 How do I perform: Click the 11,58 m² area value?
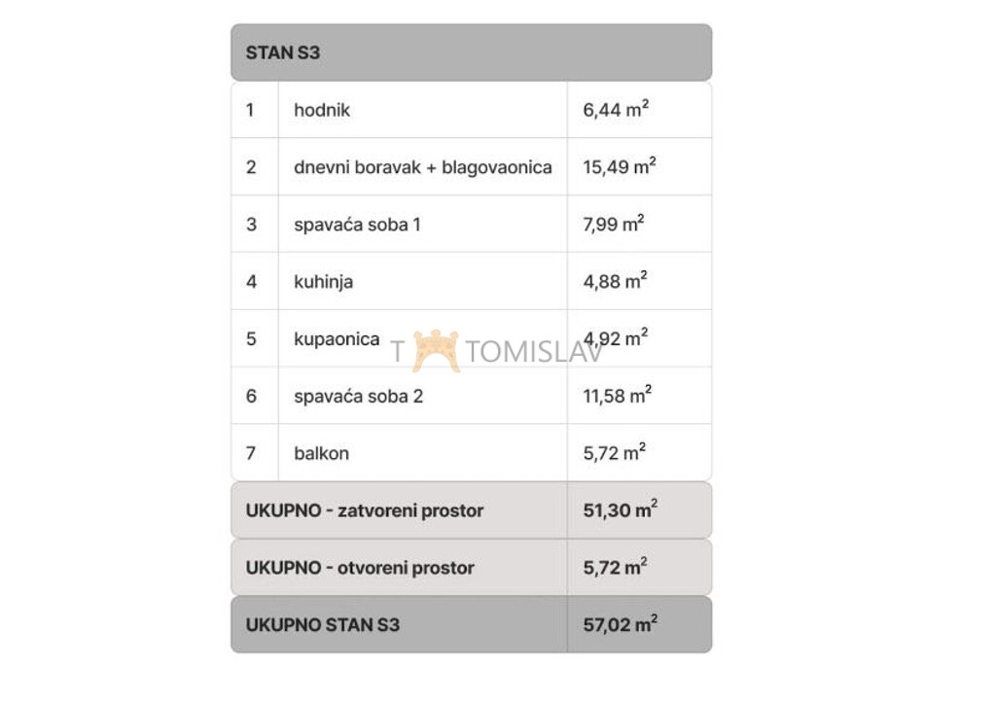coord(618,395)
